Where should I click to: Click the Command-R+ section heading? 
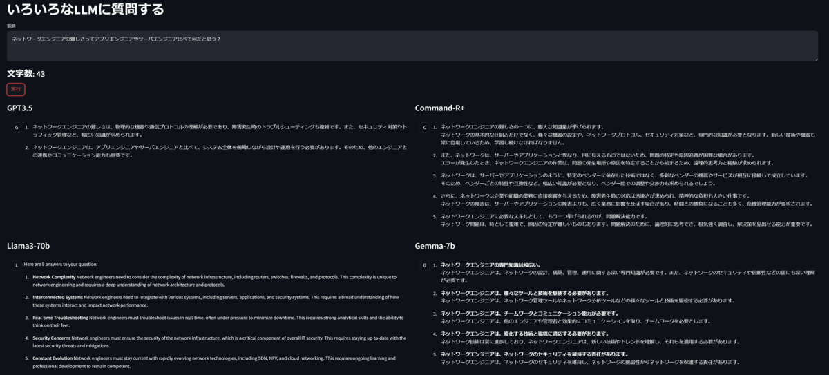coord(440,108)
